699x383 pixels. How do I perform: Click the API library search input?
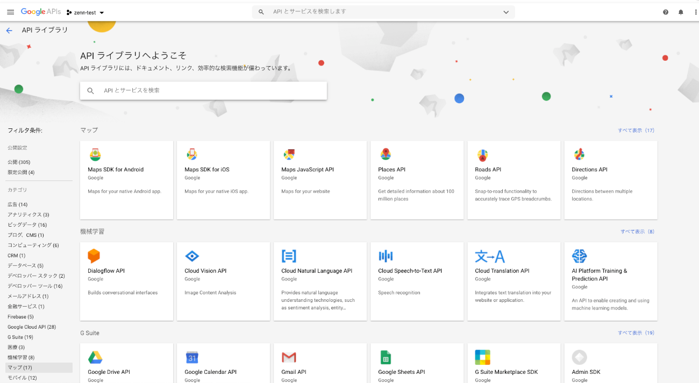[x=203, y=90]
